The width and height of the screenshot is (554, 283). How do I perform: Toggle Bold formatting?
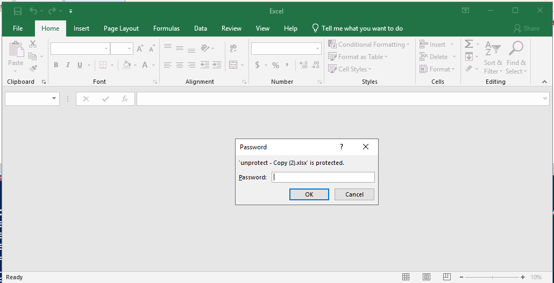click(x=56, y=65)
